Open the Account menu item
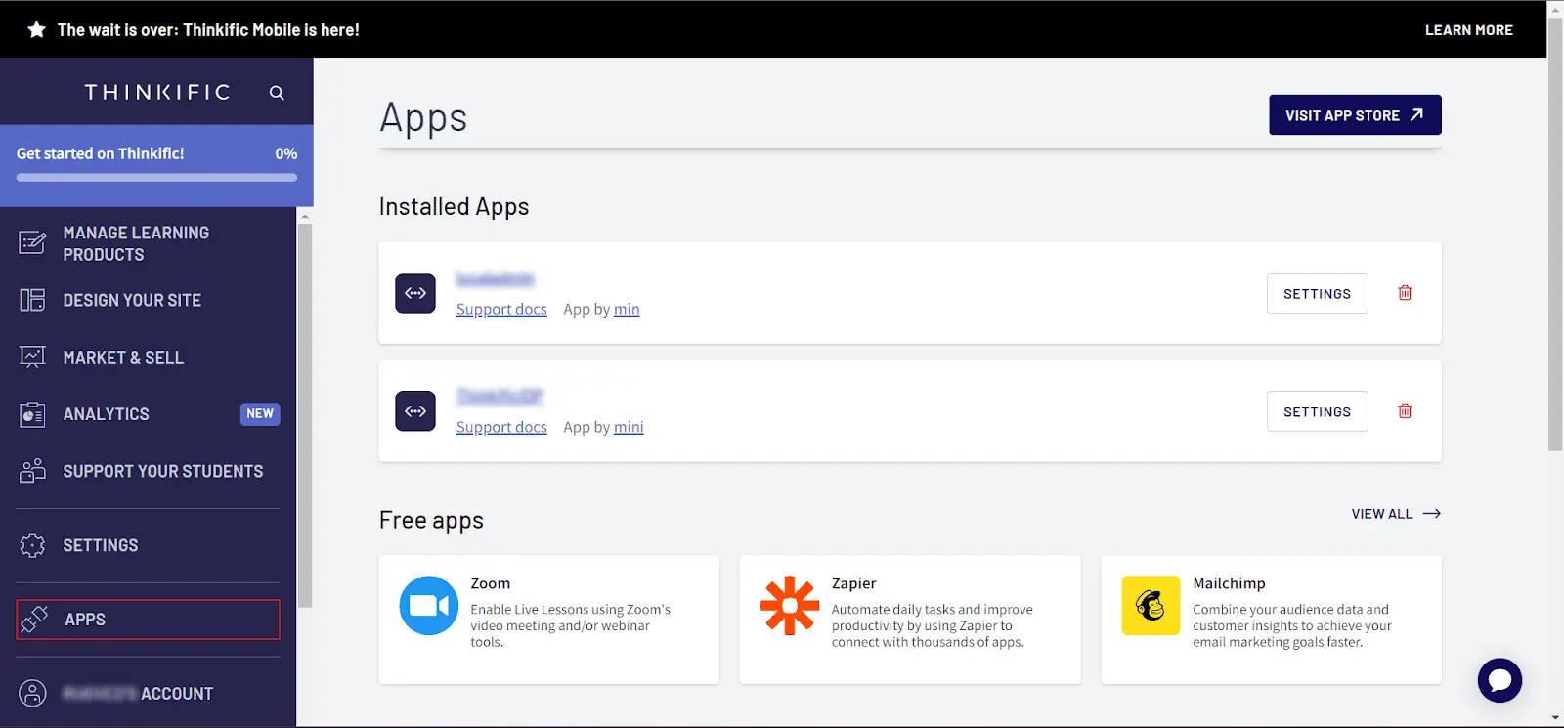This screenshot has width=1564, height=728. pos(149,693)
